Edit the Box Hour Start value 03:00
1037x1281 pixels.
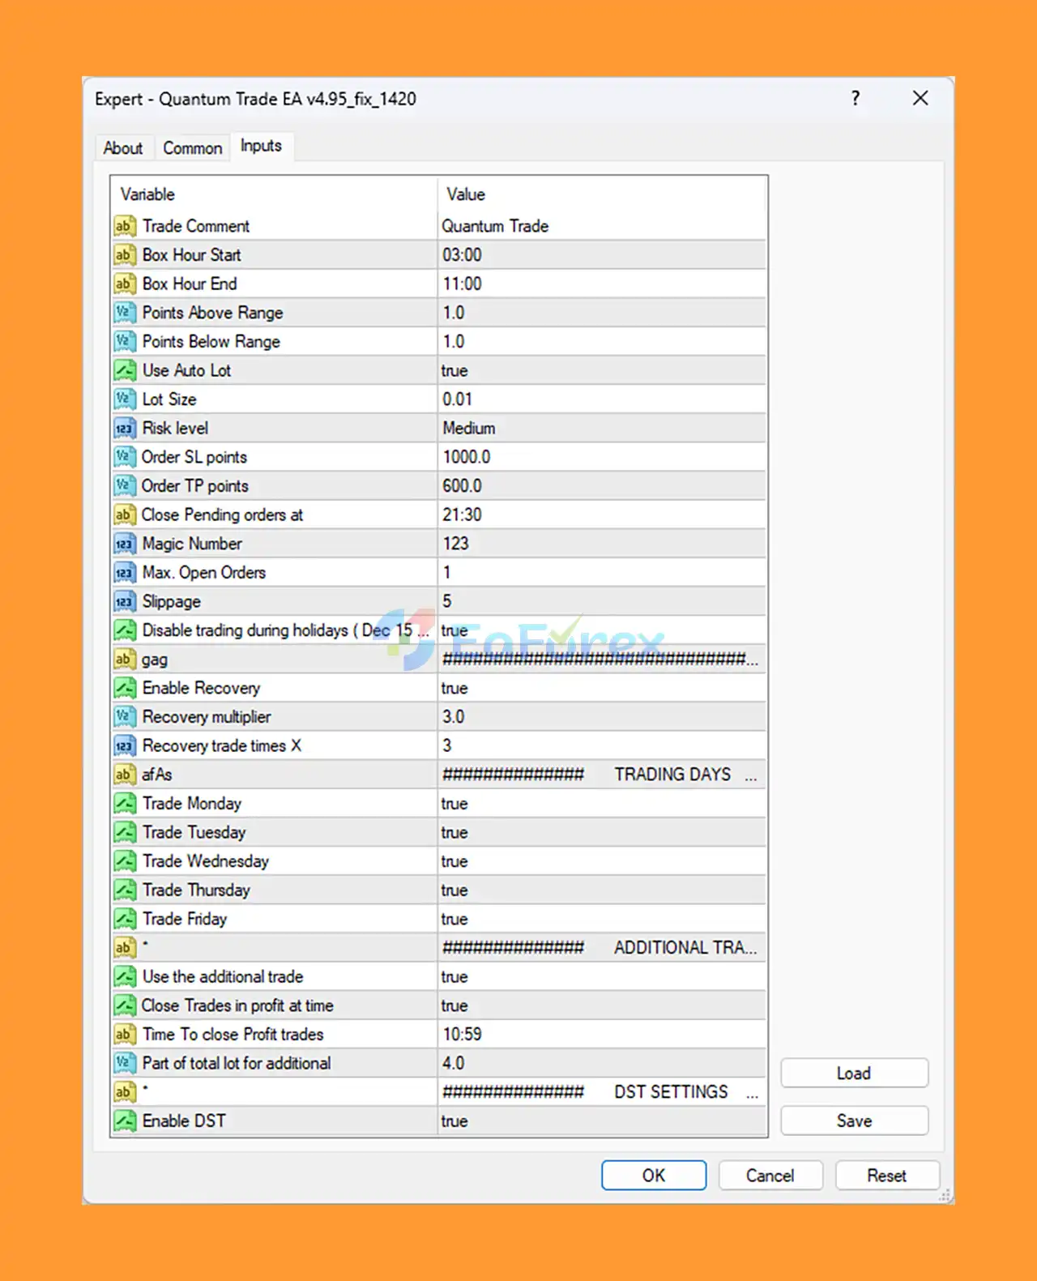(x=602, y=255)
